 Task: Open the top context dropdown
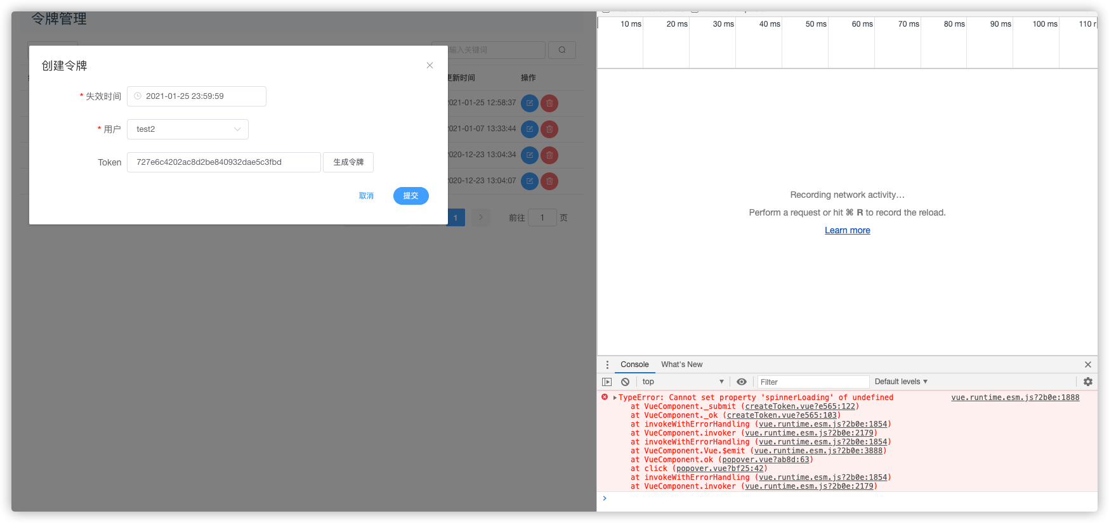(x=683, y=382)
